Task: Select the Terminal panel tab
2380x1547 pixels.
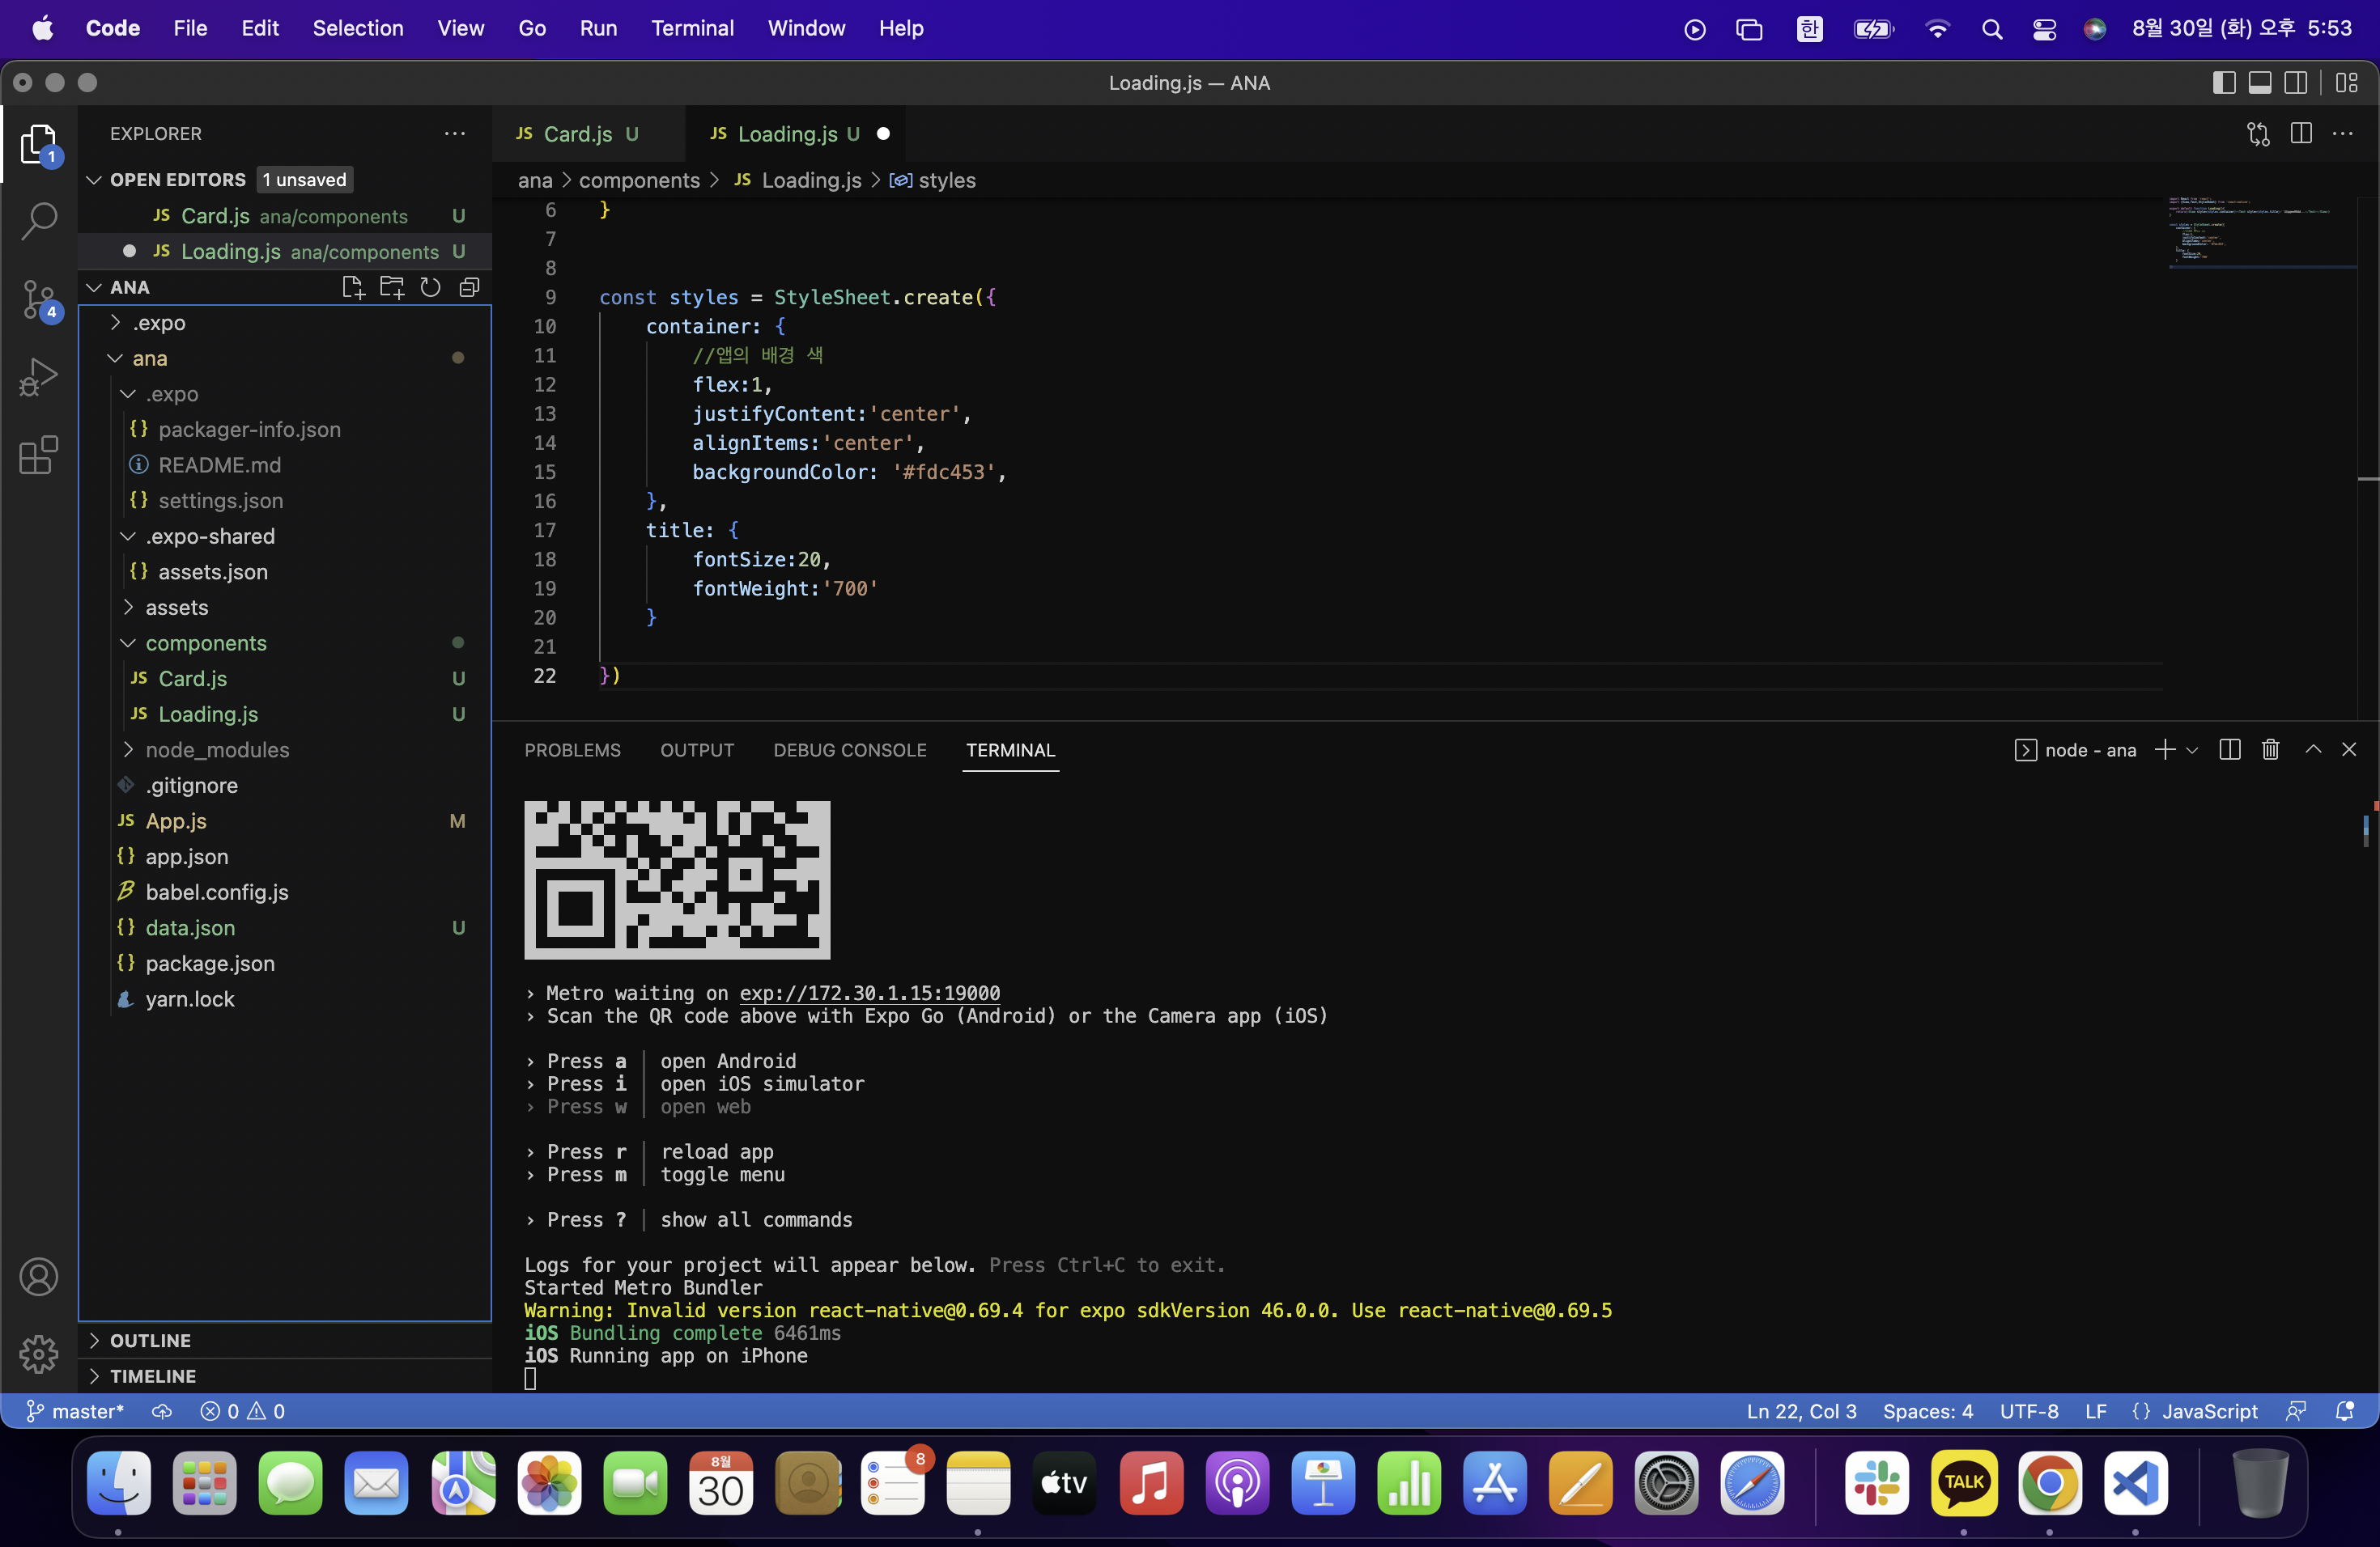Action: point(1011,751)
